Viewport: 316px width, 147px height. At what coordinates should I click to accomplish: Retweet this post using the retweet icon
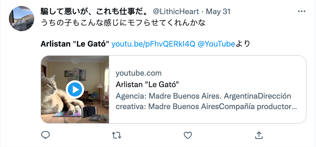[x=117, y=135]
